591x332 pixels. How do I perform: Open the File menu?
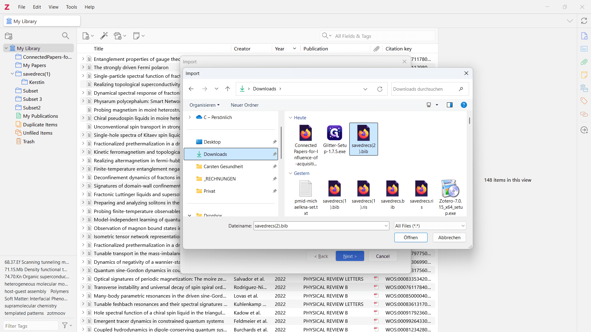[x=22, y=7]
